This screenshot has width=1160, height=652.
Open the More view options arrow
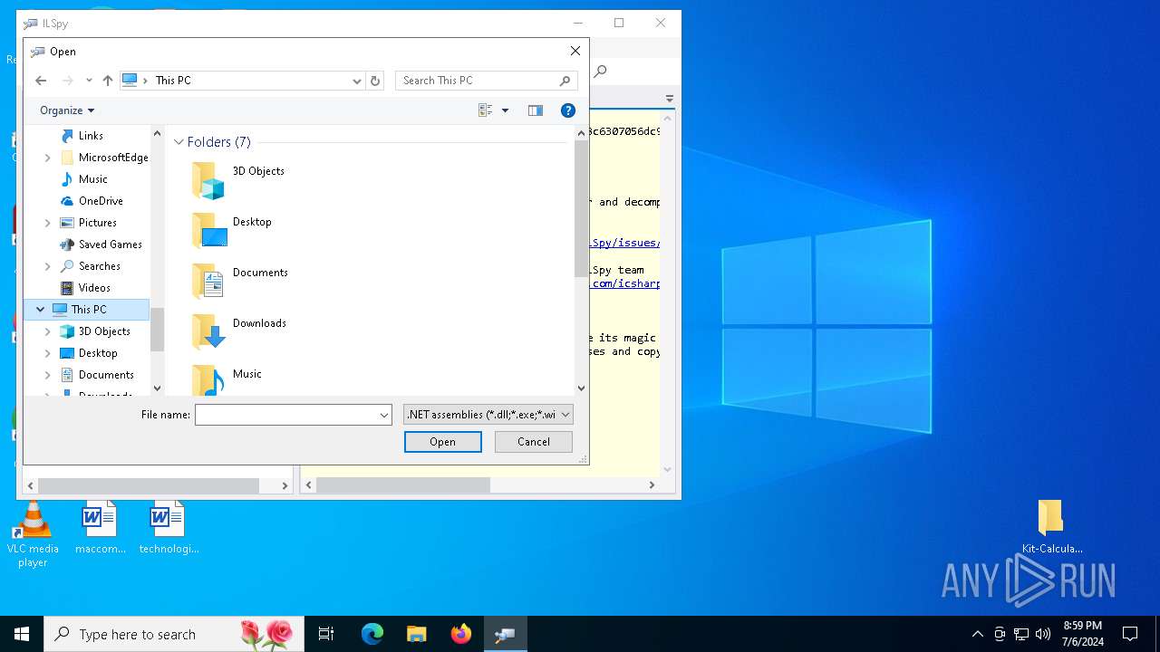(x=506, y=110)
